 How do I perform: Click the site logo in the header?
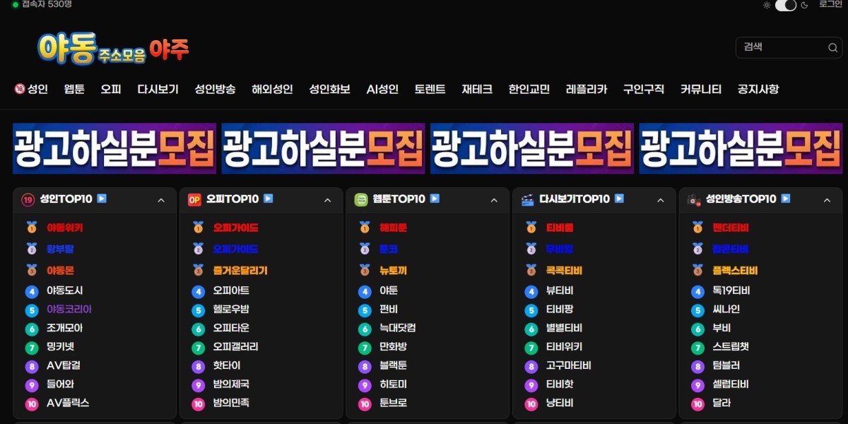coord(113,48)
